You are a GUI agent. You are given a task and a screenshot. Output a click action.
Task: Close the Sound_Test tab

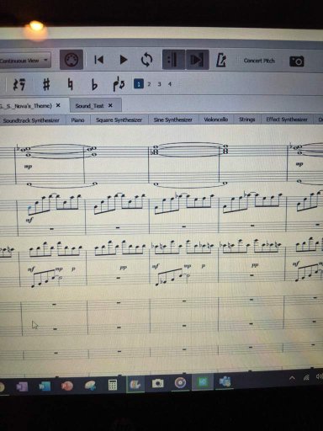click(110, 105)
